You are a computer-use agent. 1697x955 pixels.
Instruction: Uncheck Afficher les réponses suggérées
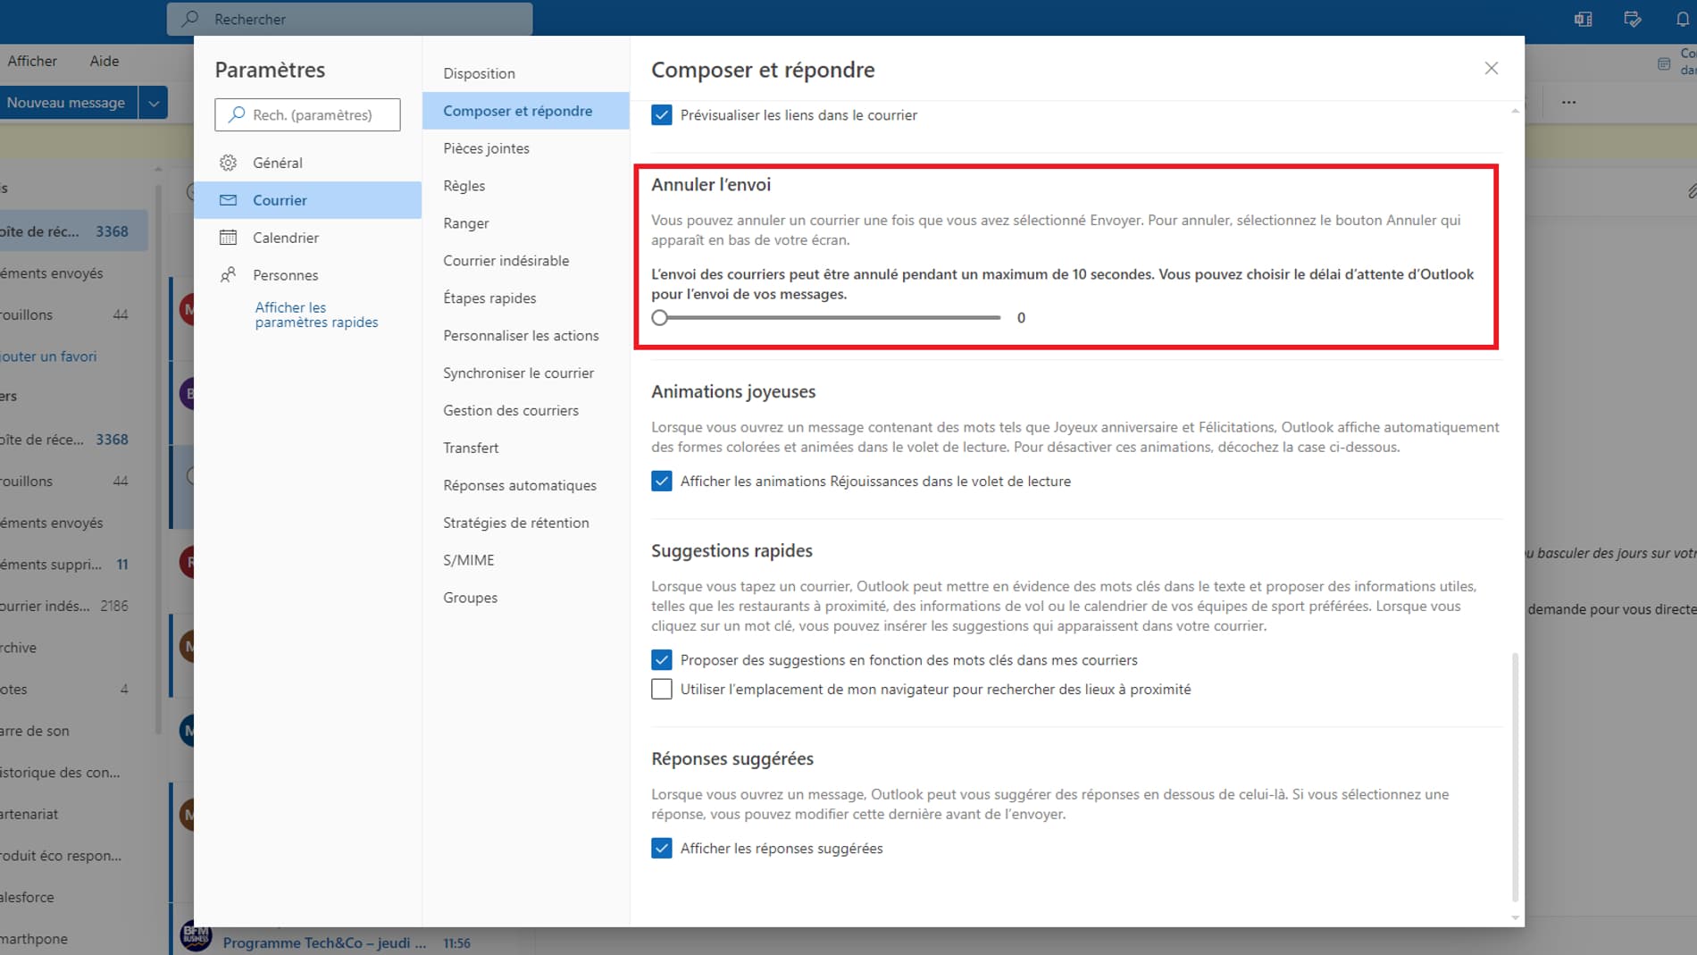[662, 849]
